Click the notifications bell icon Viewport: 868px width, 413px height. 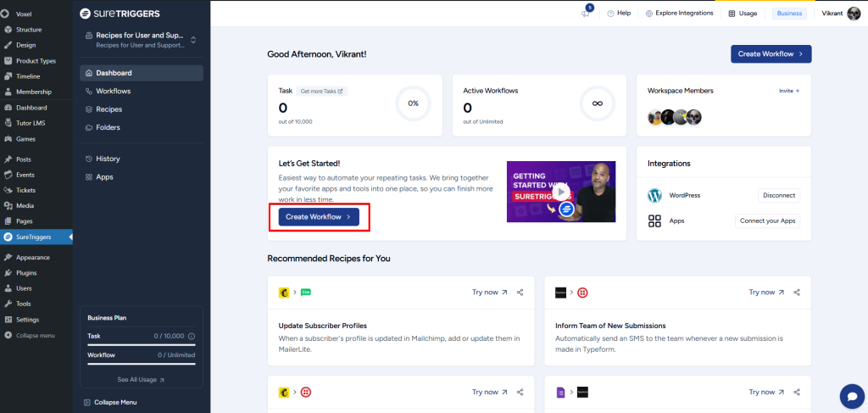[x=585, y=13]
